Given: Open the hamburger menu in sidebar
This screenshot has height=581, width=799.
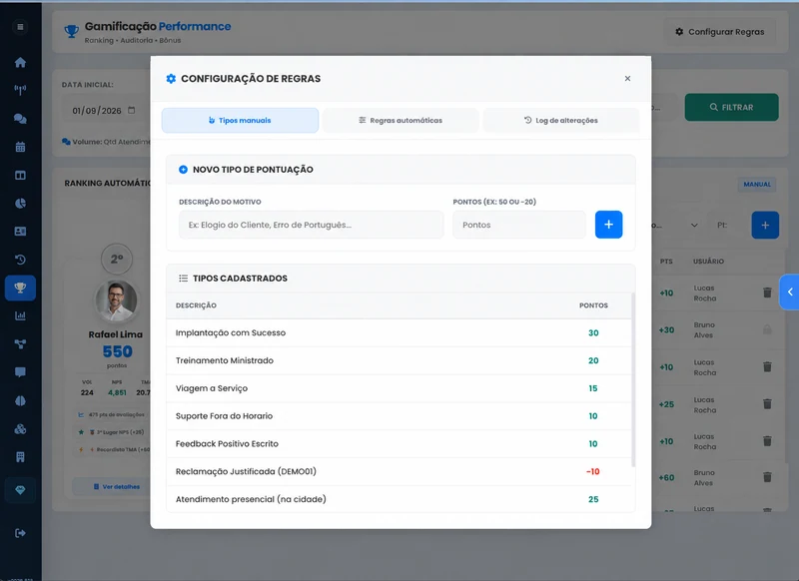Looking at the screenshot, I should (x=20, y=27).
